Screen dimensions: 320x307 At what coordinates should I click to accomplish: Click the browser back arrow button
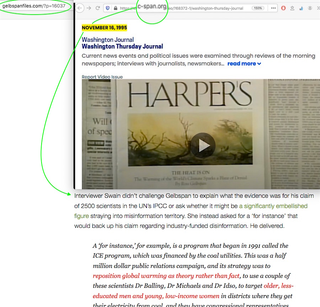(80, 8)
